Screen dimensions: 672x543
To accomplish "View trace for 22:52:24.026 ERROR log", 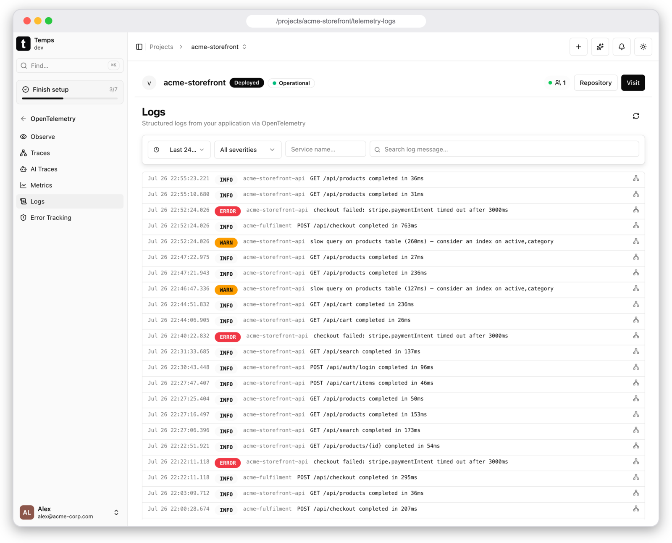I will [636, 210].
